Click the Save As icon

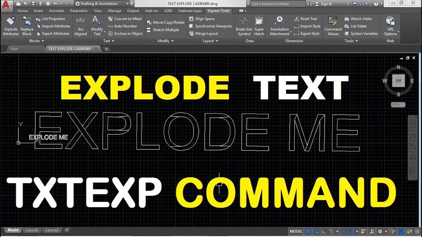pos(40,4)
